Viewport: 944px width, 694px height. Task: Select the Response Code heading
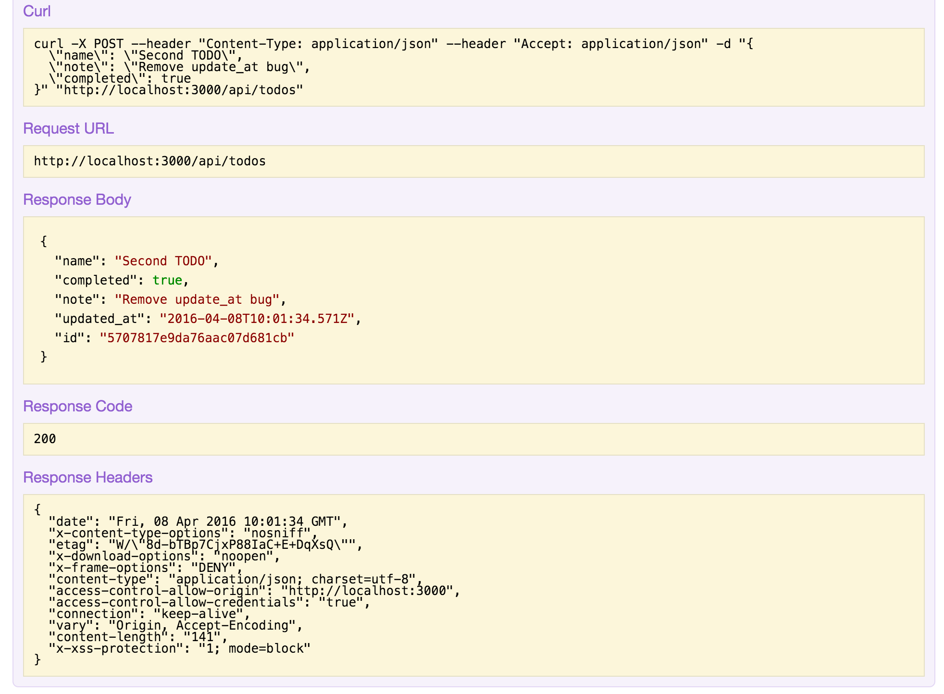(x=78, y=406)
